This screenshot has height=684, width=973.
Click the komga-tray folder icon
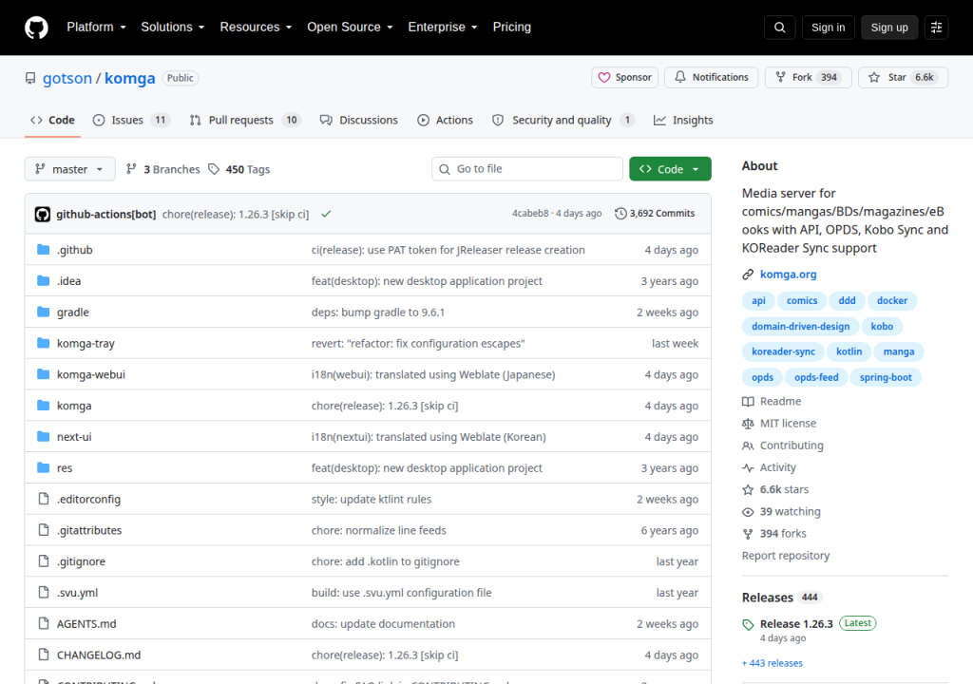[x=44, y=343]
